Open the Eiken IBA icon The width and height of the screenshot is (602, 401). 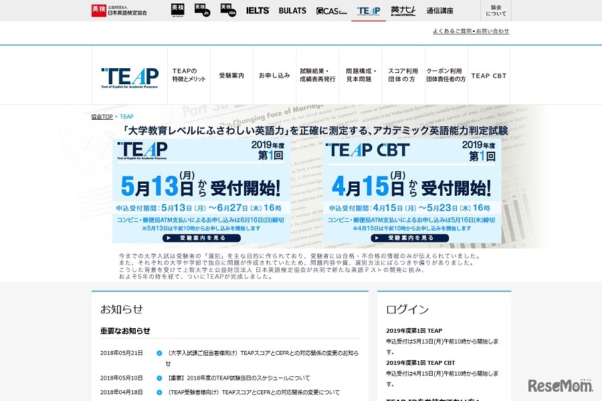(228, 11)
